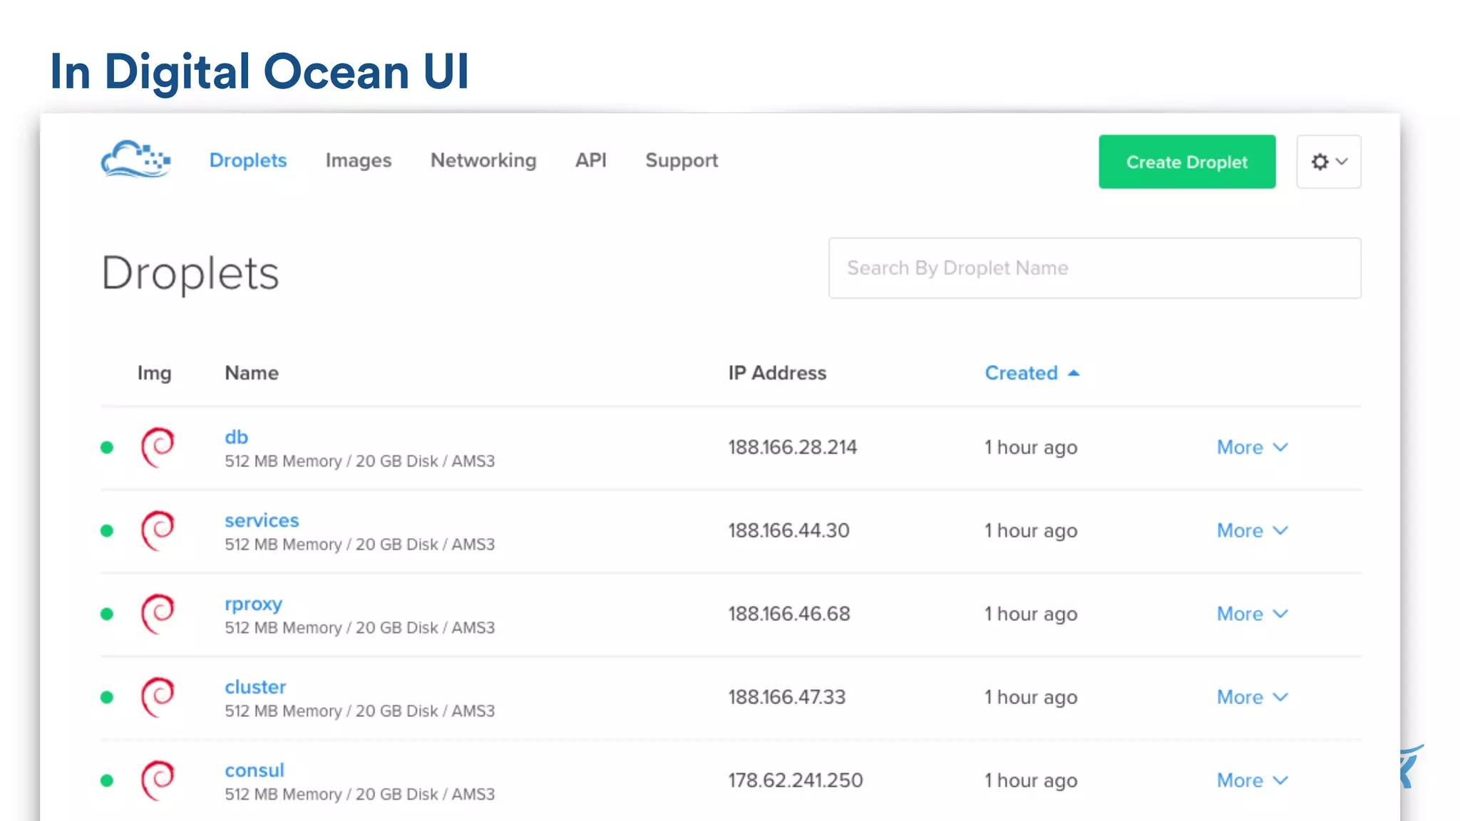Open the Droplets nav tab
1460x821 pixels.
coord(248,160)
